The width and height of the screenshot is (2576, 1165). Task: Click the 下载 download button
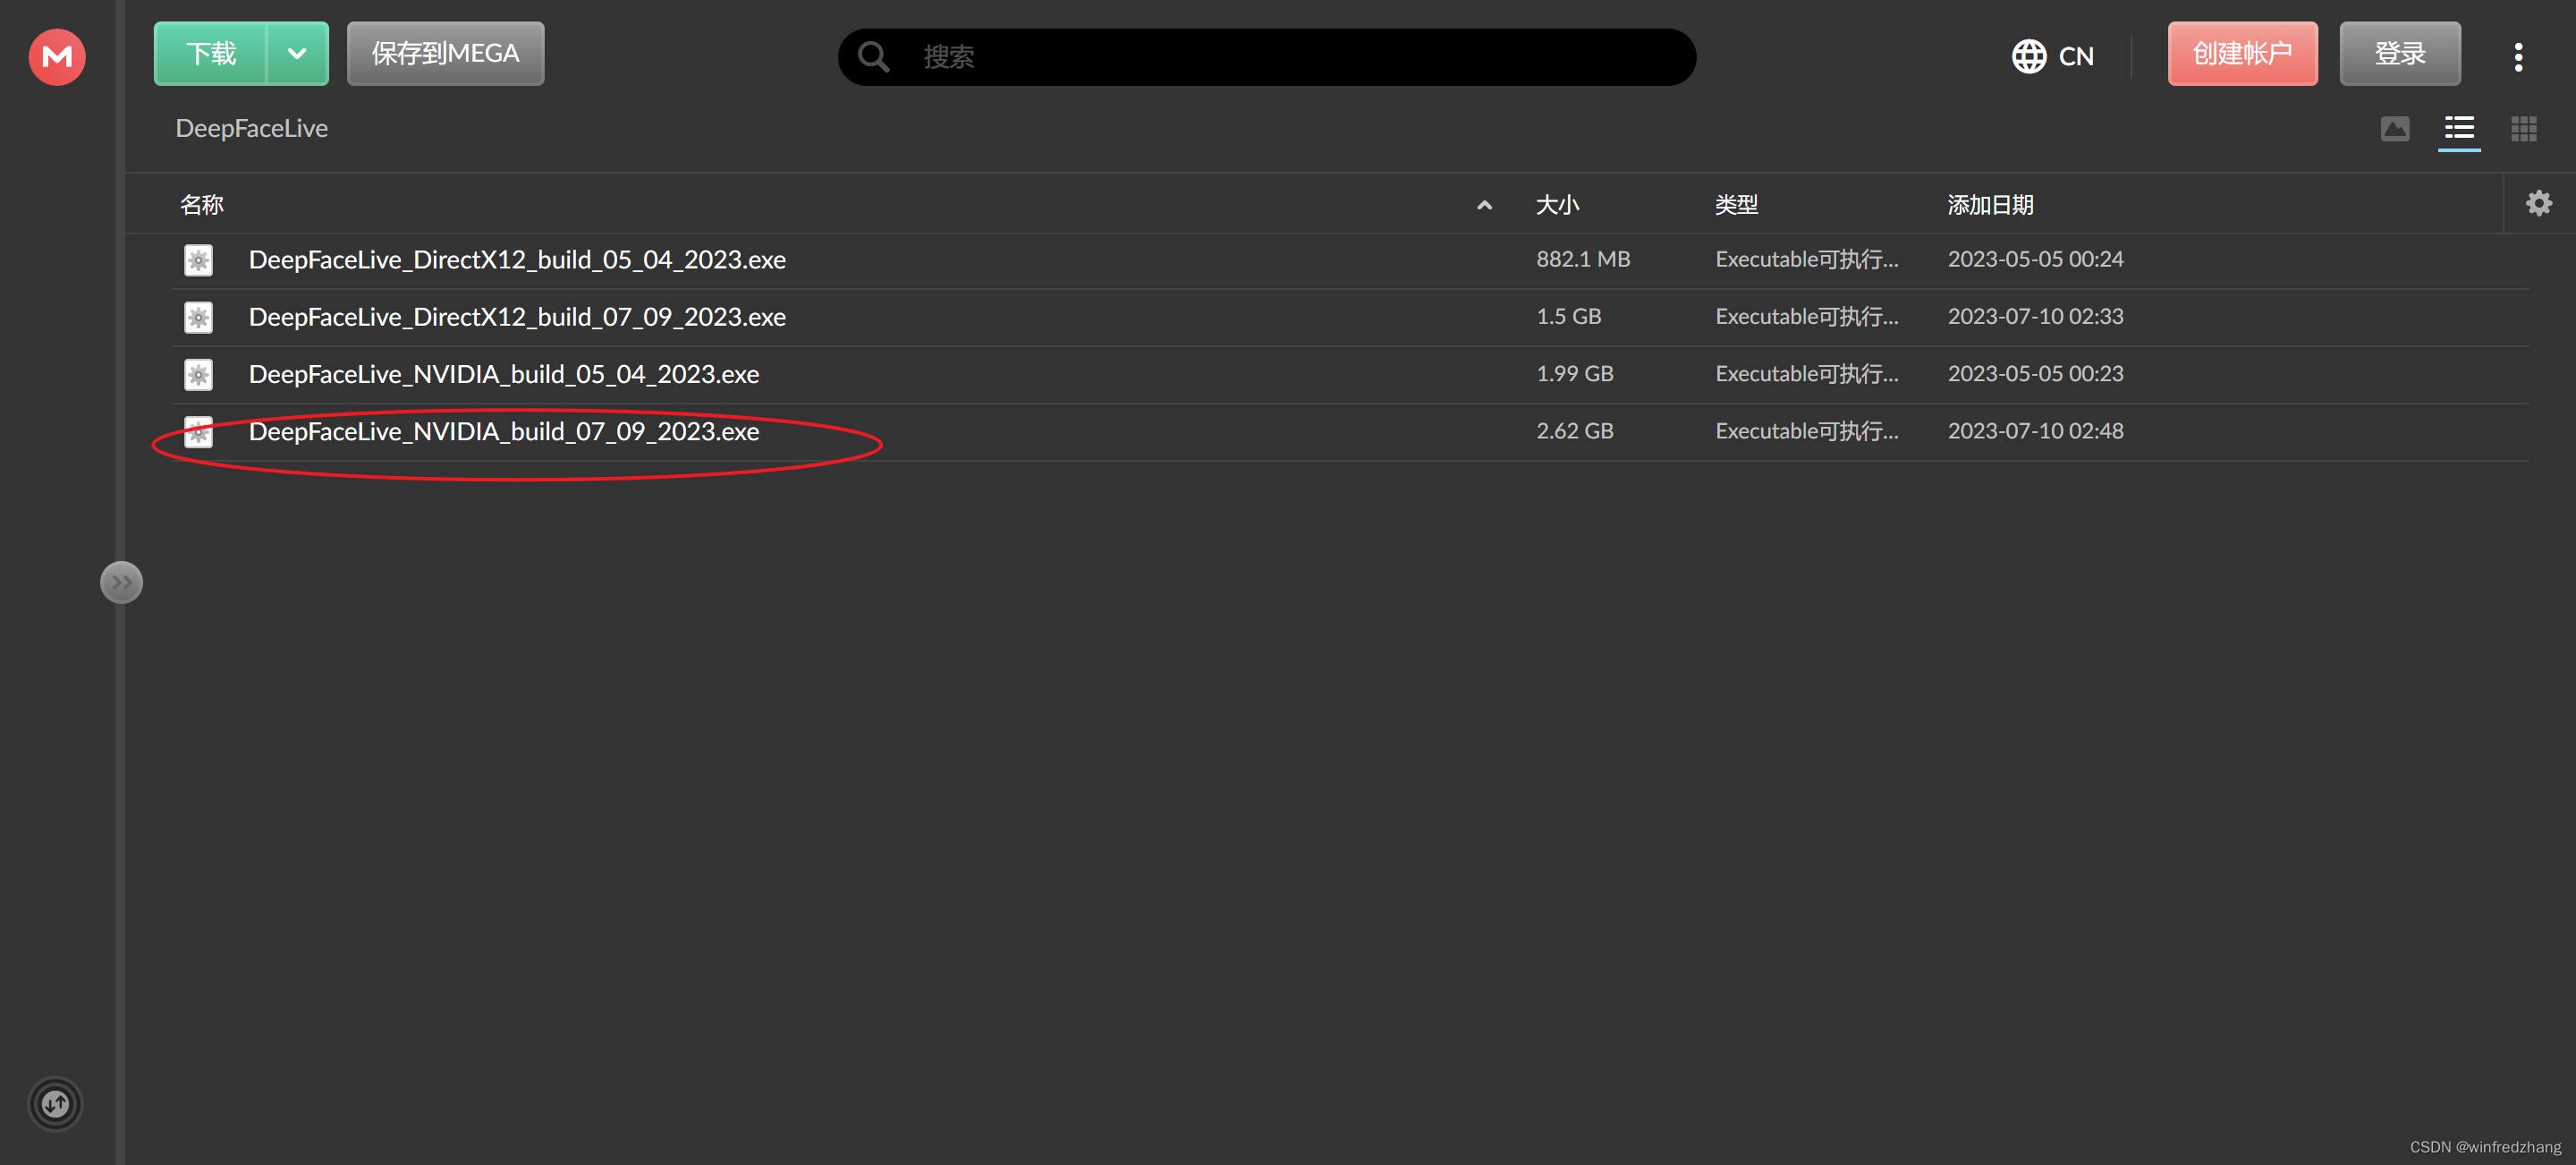(x=211, y=54)
